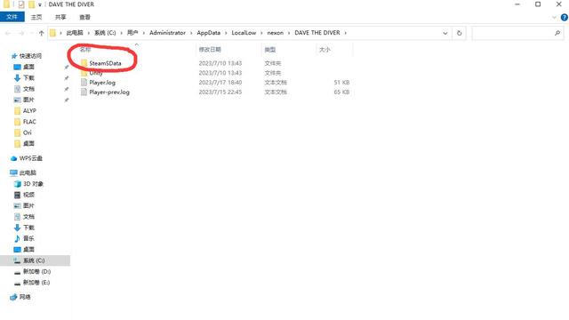Screen dimensions: 569x320
Task: Click Administrator in the address path
Action: [x=167, y=33]
